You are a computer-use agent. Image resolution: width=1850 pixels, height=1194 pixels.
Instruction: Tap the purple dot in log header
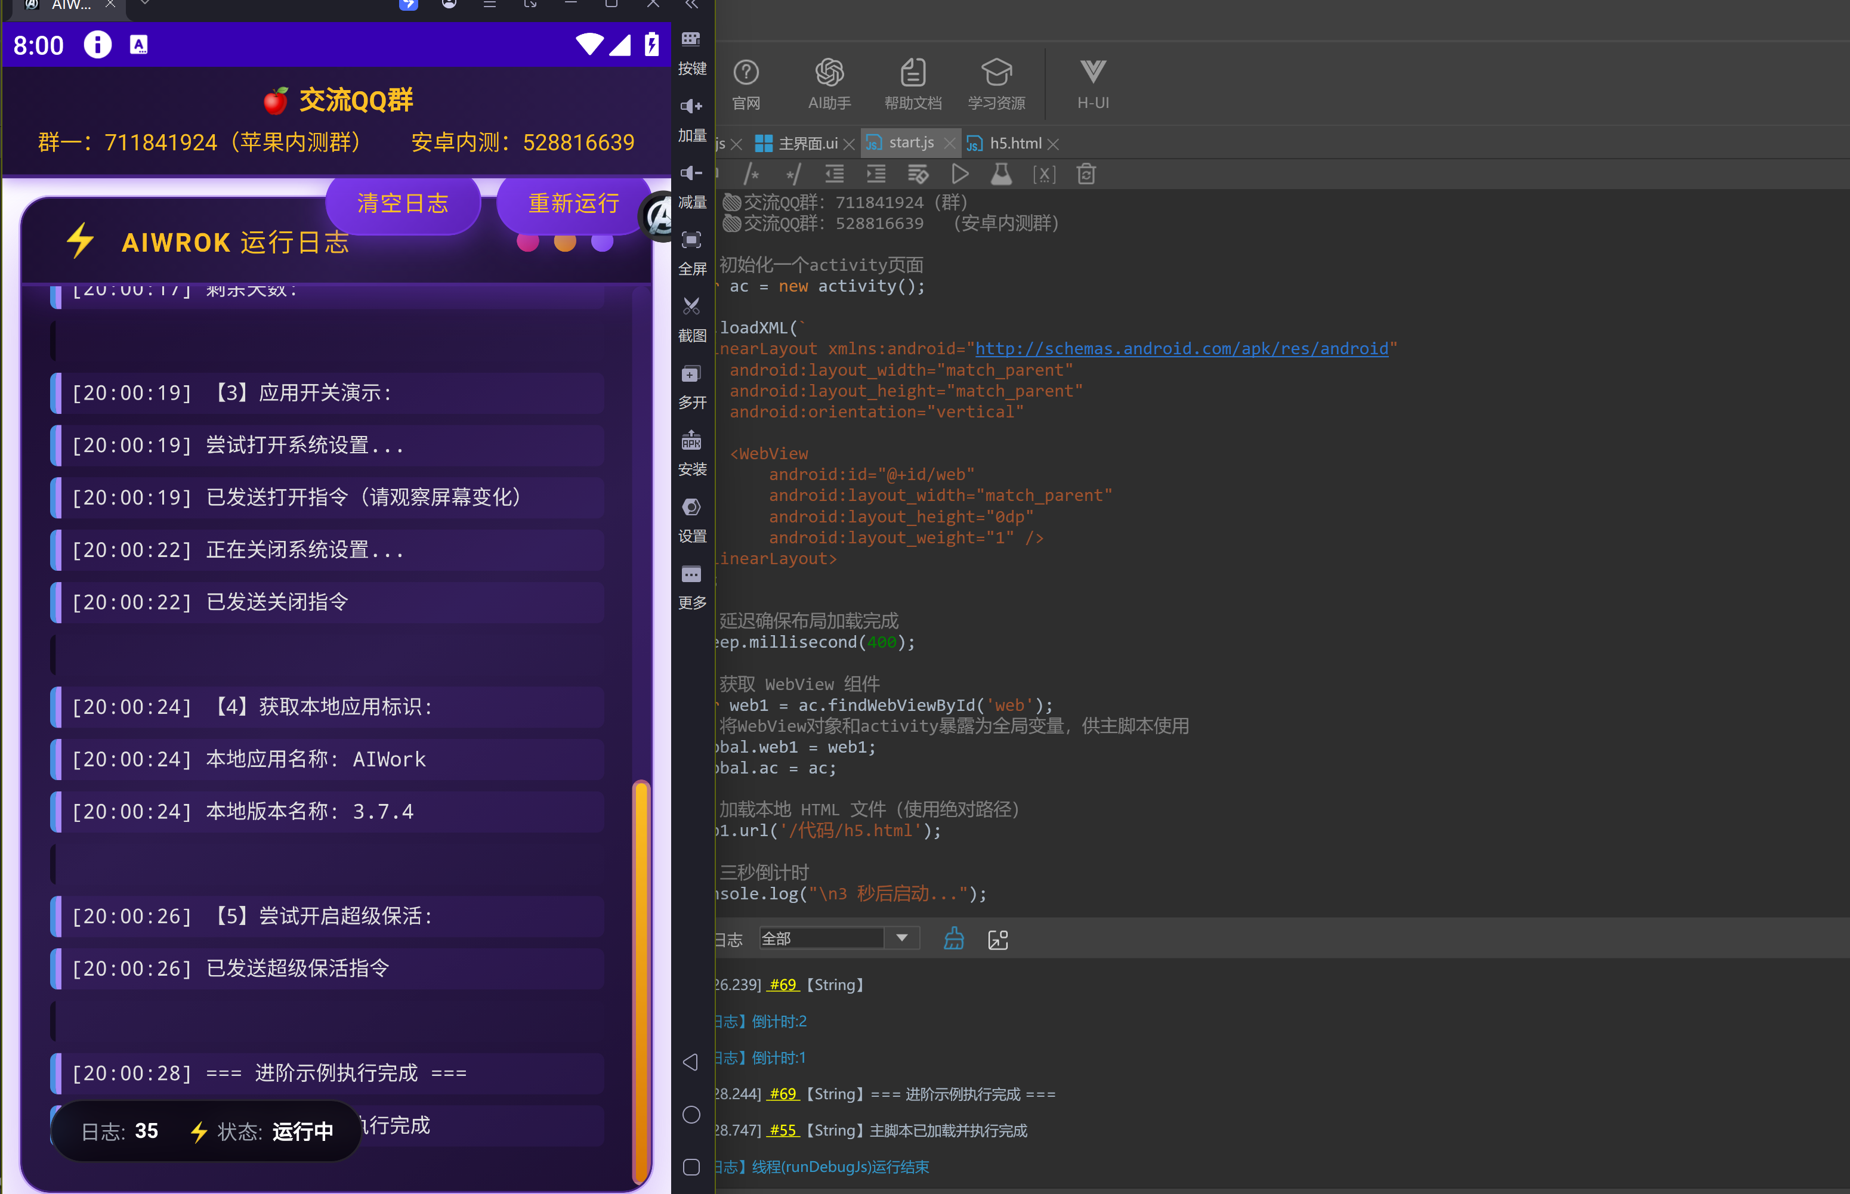tap(603, 242)
